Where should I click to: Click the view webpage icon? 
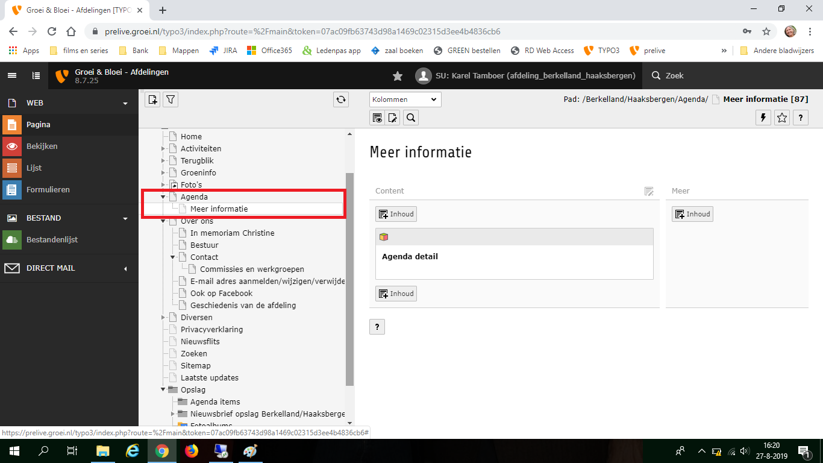377,118
